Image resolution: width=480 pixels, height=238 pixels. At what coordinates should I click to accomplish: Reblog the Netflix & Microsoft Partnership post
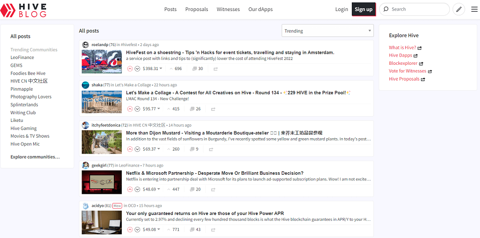[214, 190]
